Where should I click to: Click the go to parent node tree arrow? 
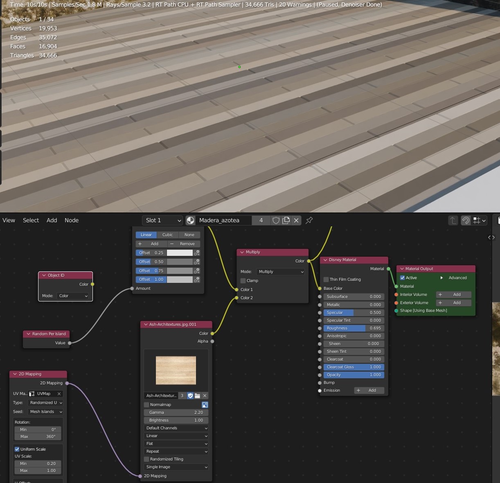[453, 221]
